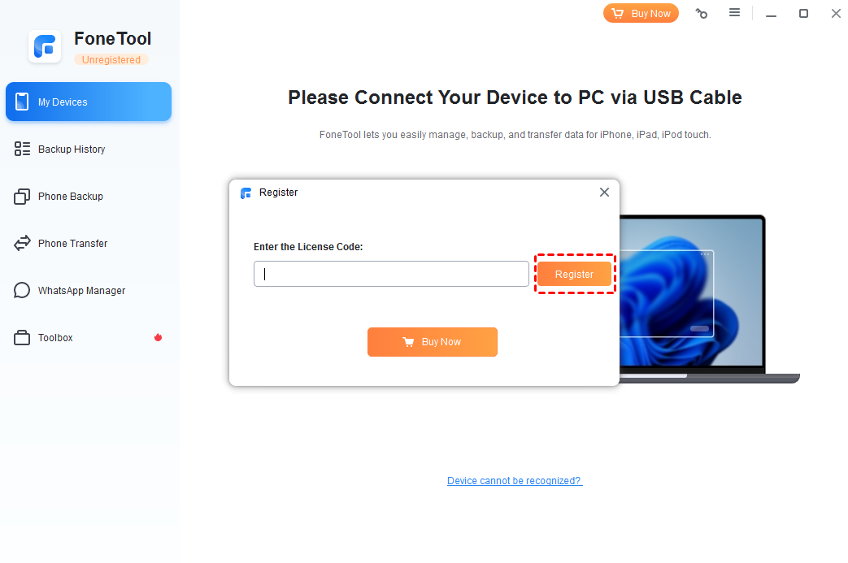Click the Phone Transfer arrows icon

coord(22,243)
